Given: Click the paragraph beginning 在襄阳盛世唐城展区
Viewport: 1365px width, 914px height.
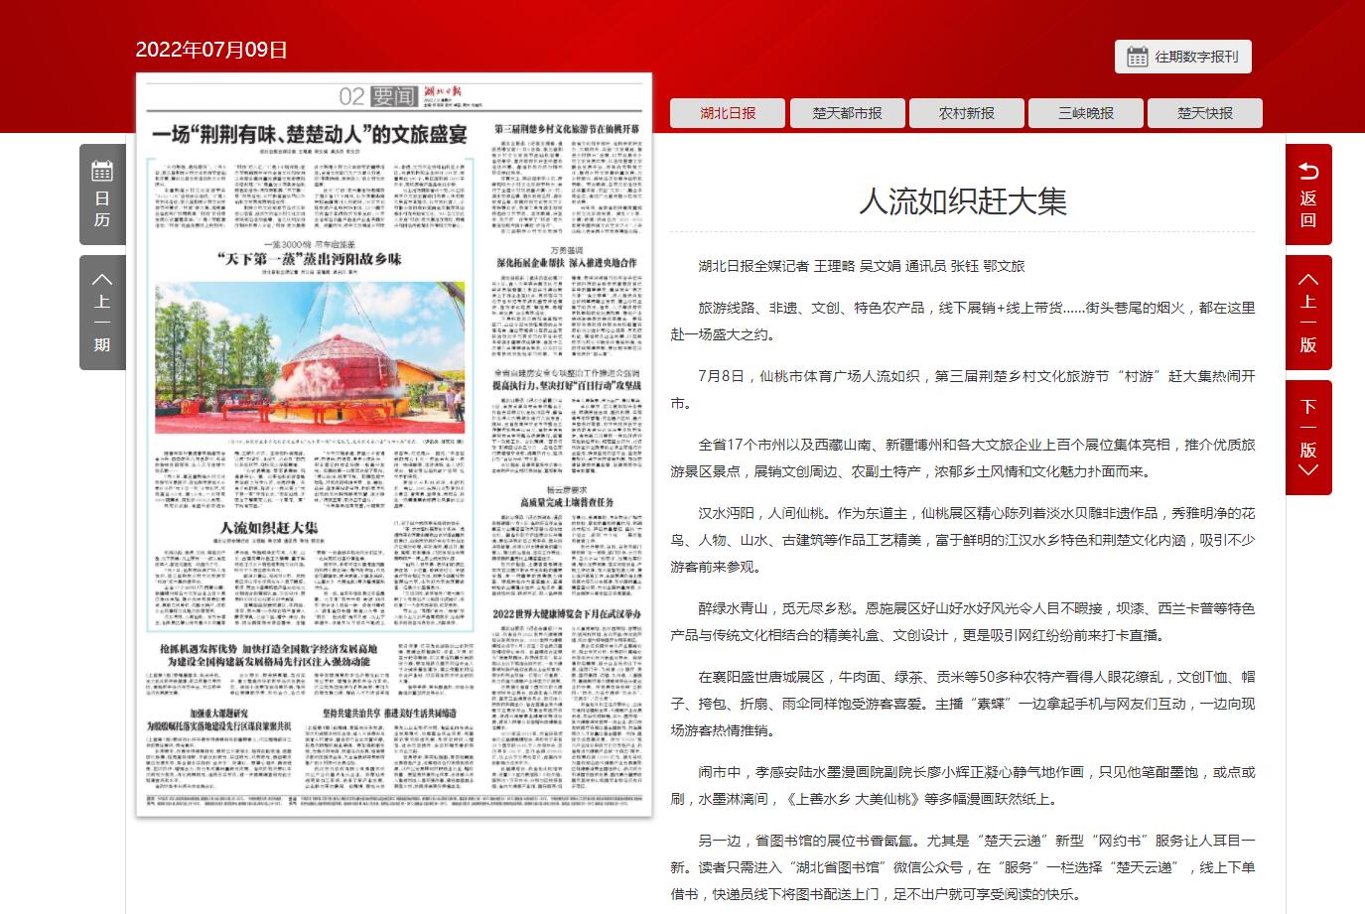Looking at the screenshot, I should pos(962,703).
